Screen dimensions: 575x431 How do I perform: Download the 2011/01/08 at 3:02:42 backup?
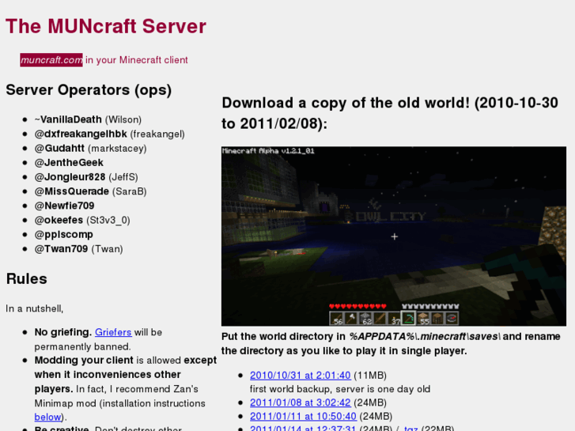[x=301, y=403]
